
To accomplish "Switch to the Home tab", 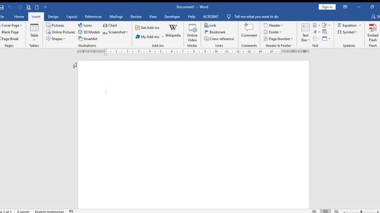I will (x=19, y=17).
